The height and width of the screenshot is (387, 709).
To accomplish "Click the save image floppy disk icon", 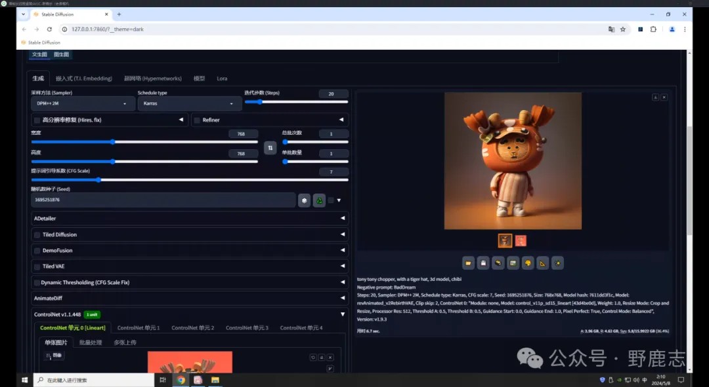I will [483, 263].
